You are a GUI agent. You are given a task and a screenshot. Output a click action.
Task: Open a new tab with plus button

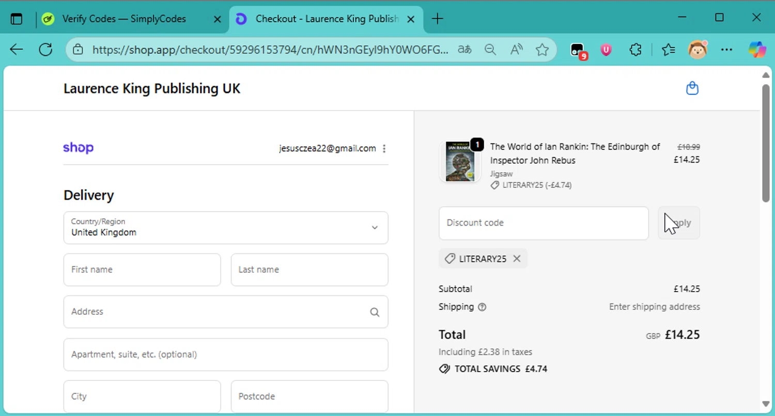(x=437, y=19)
